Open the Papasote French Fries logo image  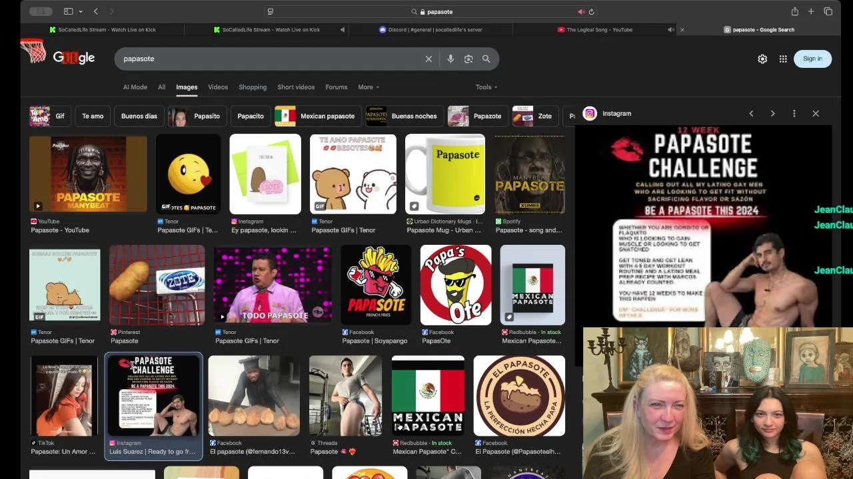click(376, 285)
